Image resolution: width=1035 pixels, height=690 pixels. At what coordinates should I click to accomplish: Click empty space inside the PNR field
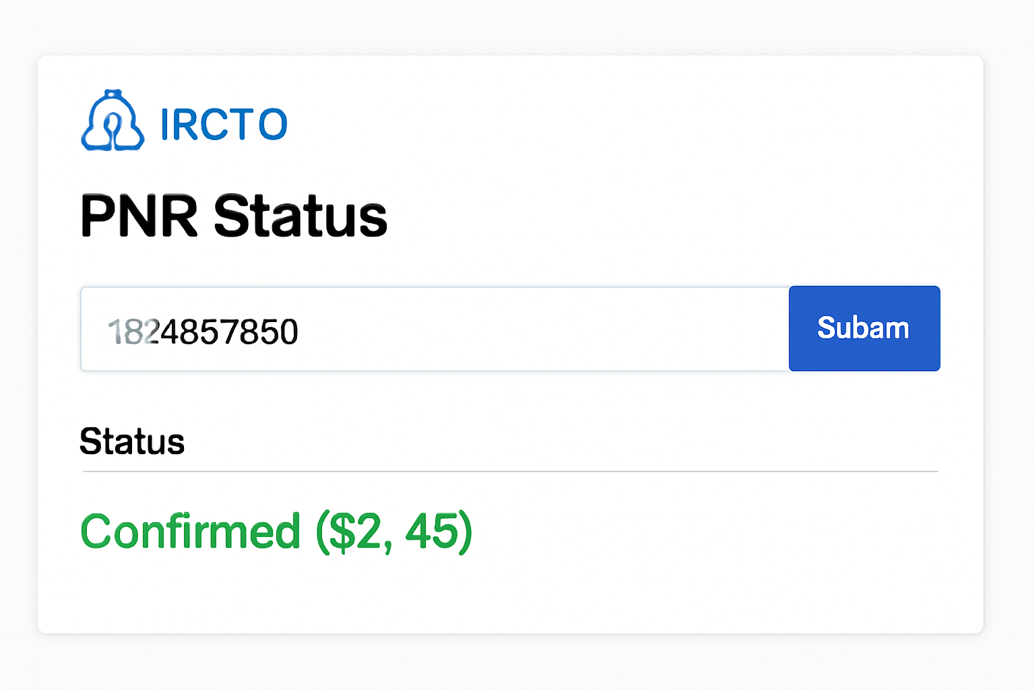coord(539,329)
